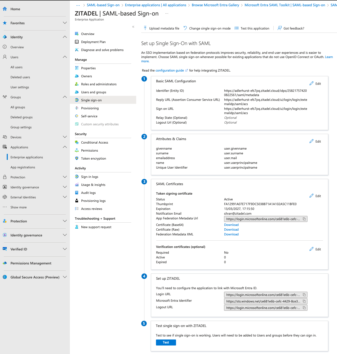
Task: Click inside the Logout URL field
Action: click(x=260, y=308)
